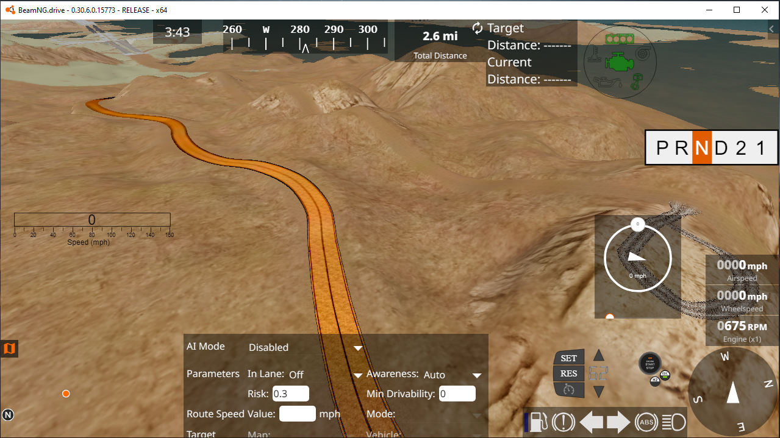Image resolution: width=780 pixels, height=438 pixels.
Task: Click the BeamNG logo in title bar
Action: [10, 10]
